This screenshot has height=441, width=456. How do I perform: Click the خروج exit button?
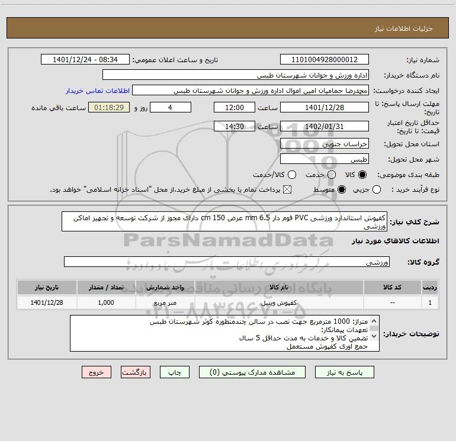97,372
